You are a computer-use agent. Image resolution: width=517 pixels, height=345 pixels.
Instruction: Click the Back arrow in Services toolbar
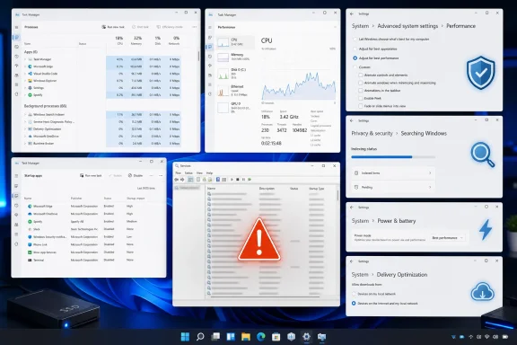[177, 180]
